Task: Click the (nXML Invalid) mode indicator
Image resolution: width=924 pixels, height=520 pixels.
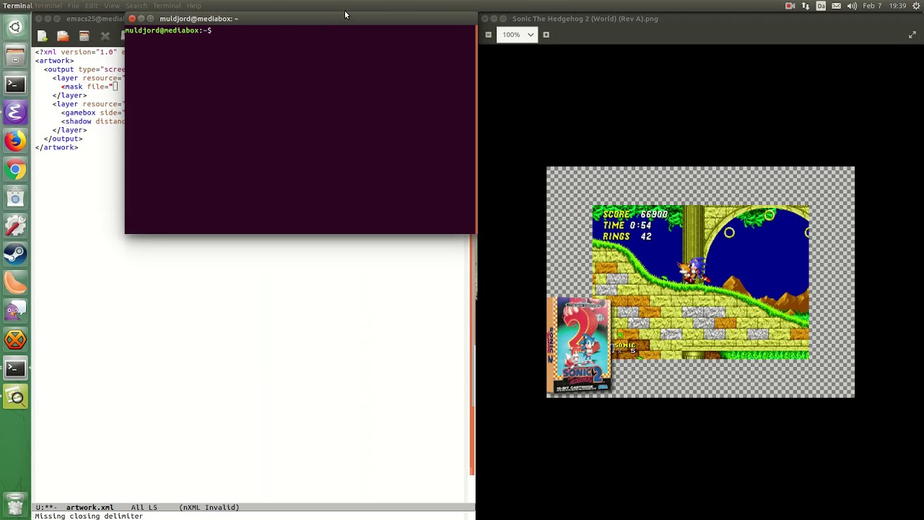Action: point(209,508)
